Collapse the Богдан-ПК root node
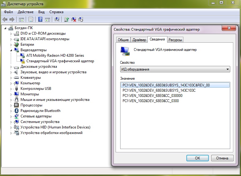The width and height of the screenshot is (241, 176). point(5,28)
